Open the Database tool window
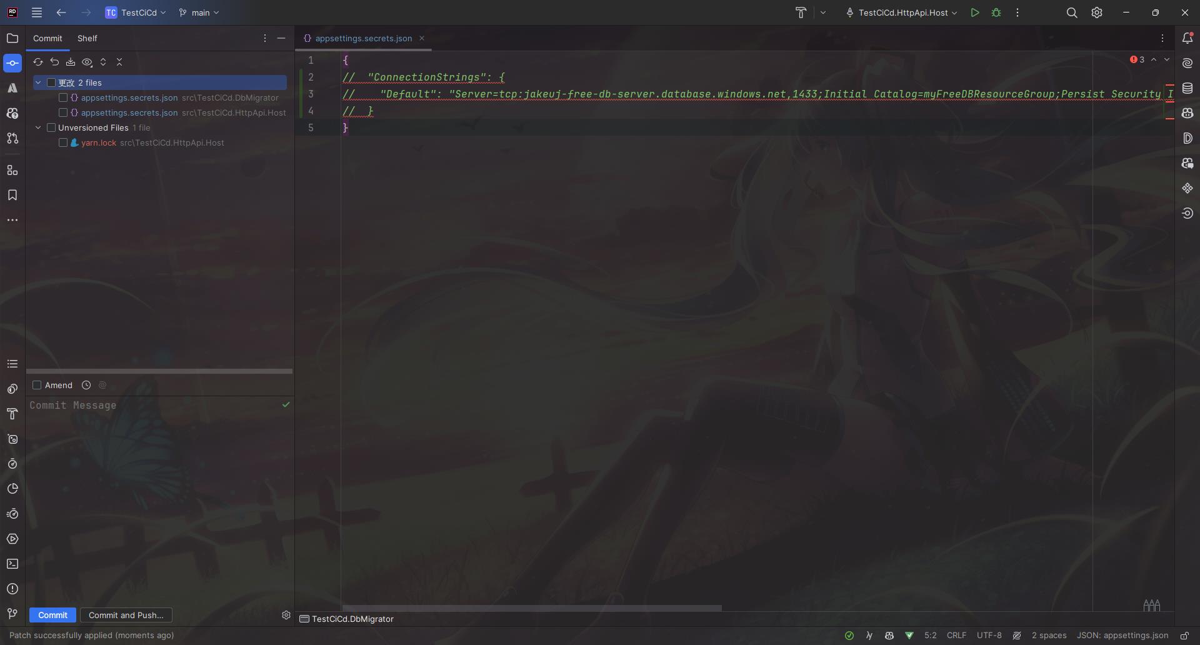This screenshot has height=645, width=1200. [x=1188, y=87]
